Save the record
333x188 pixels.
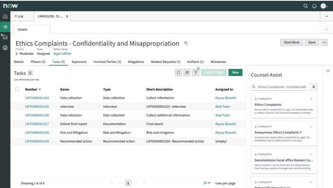[312, 42]
